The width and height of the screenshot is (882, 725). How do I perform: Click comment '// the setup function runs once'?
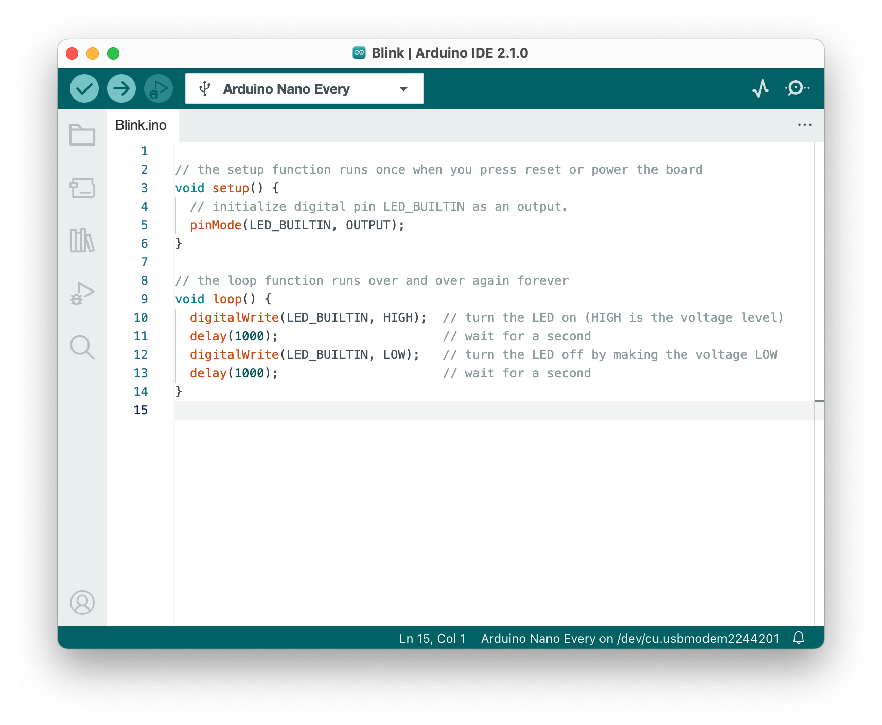tap(290, 170)
